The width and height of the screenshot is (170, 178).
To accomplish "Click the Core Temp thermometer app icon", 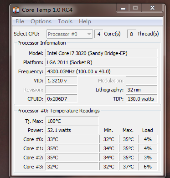I will pyautogui.click(x=15, y=10).
